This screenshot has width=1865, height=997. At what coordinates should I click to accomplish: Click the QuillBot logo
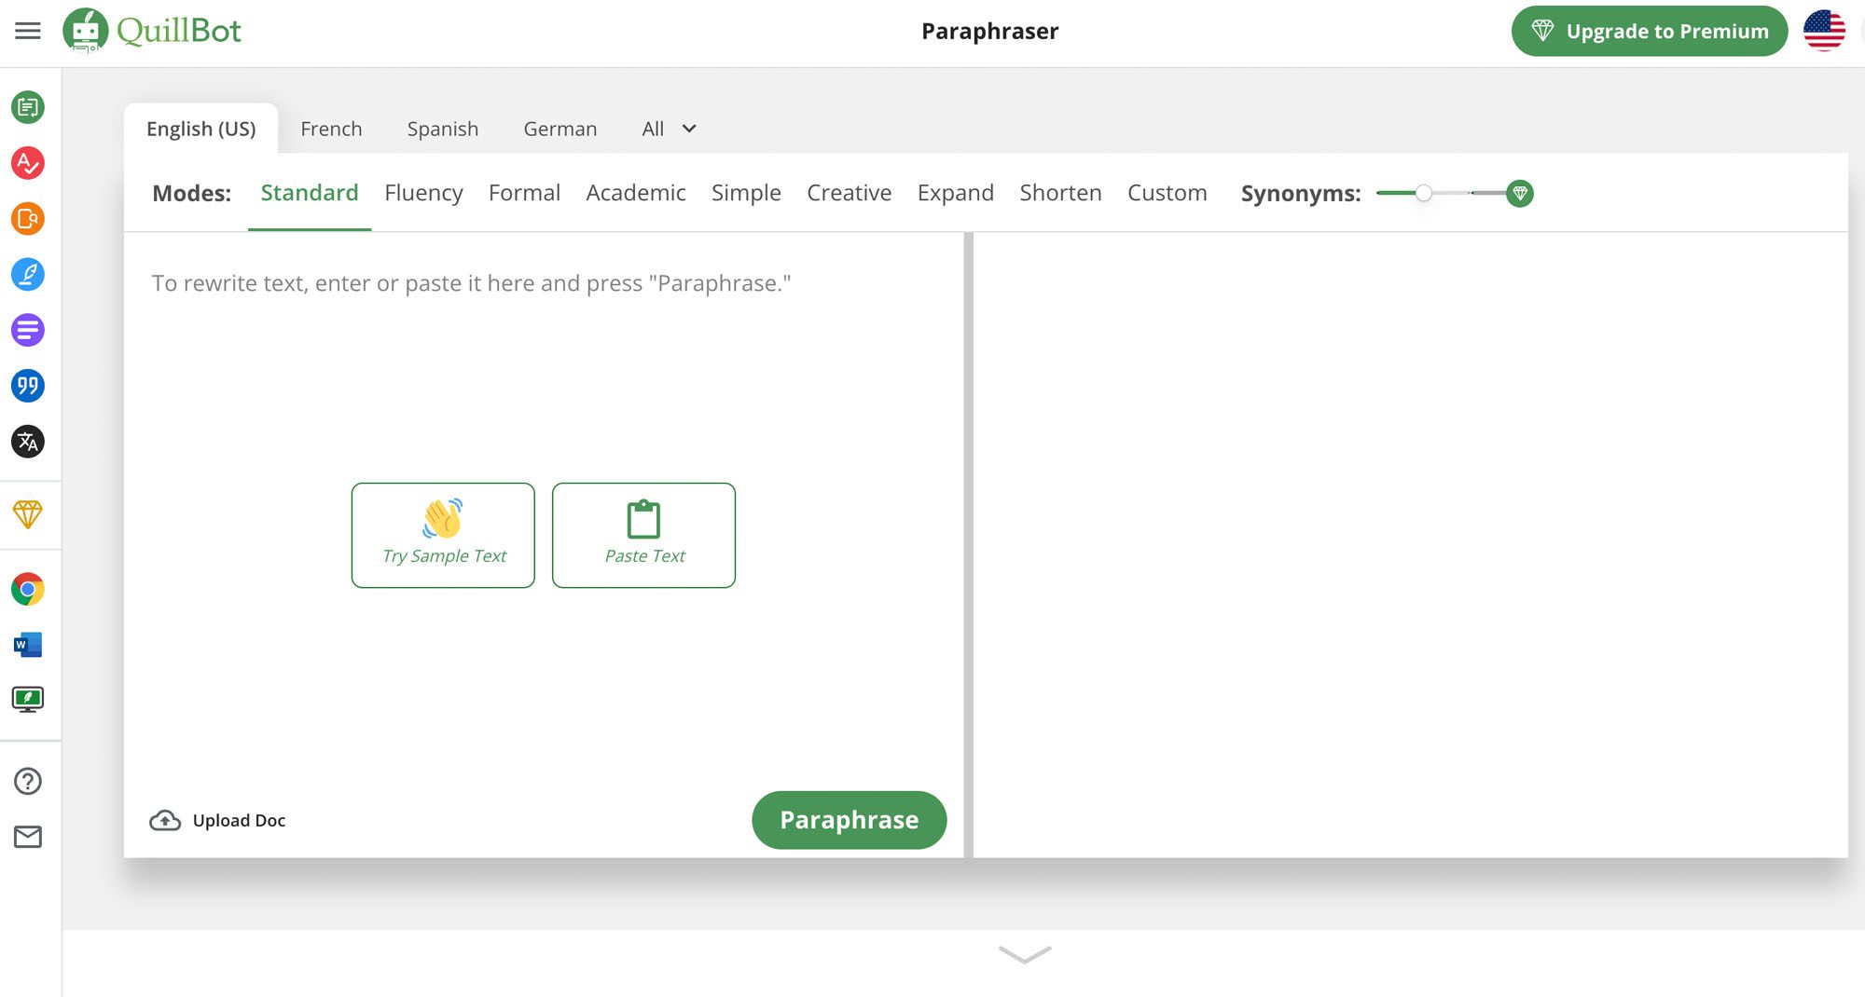(152, 31)
